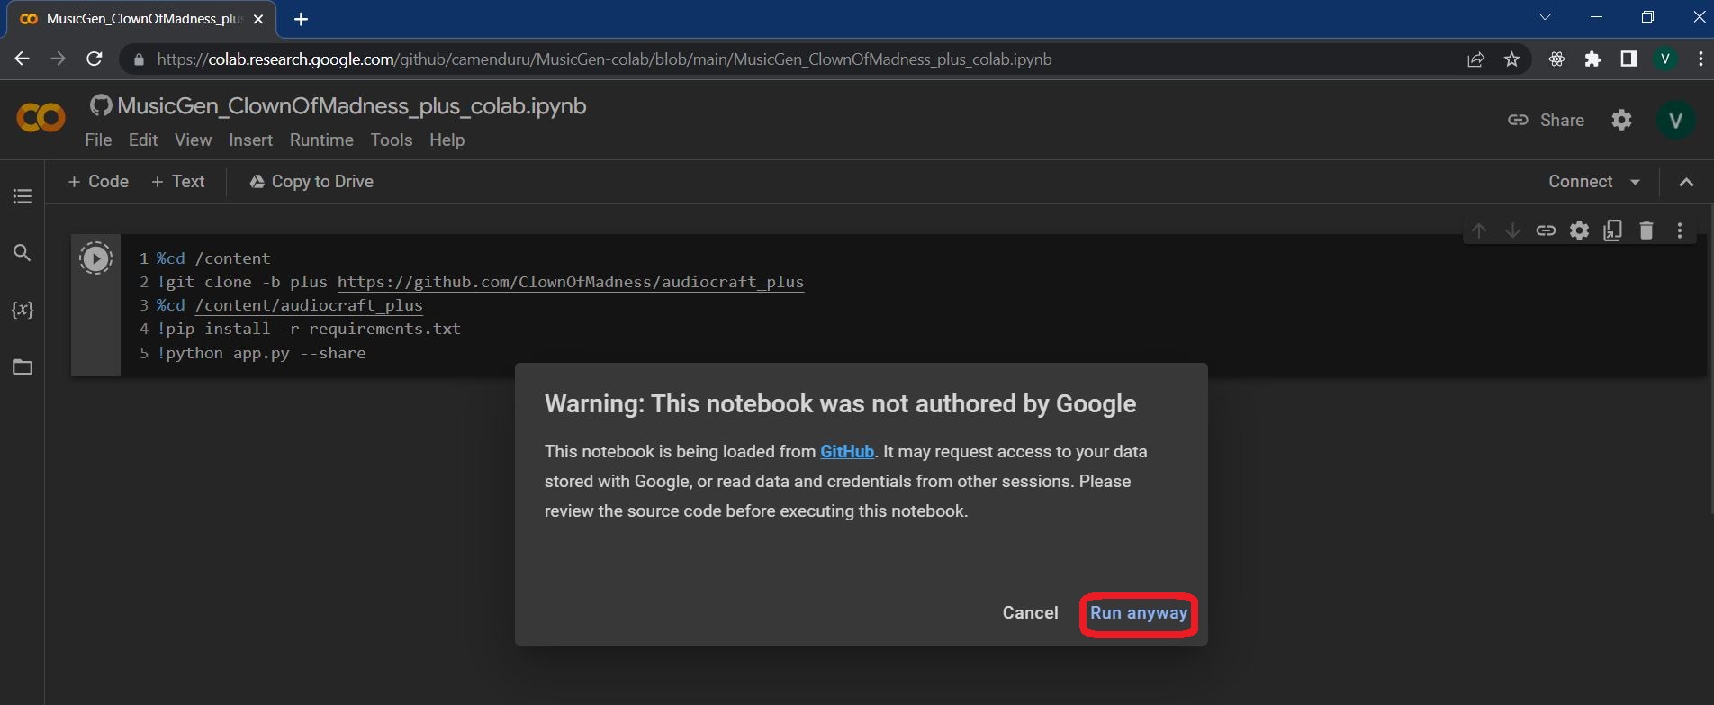The image size is (1714, 705).
Task: Open the View menu
Action: pyautogui.click(x=193, y=140)
